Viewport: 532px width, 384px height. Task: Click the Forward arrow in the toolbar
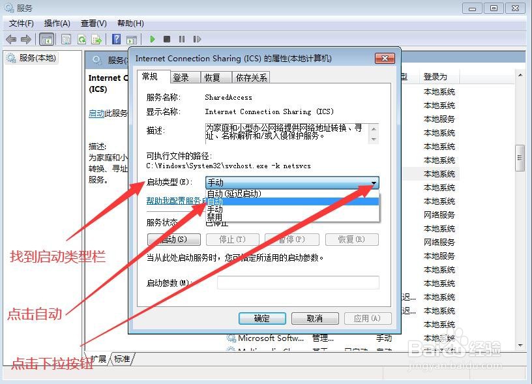(x=26, y=39)
